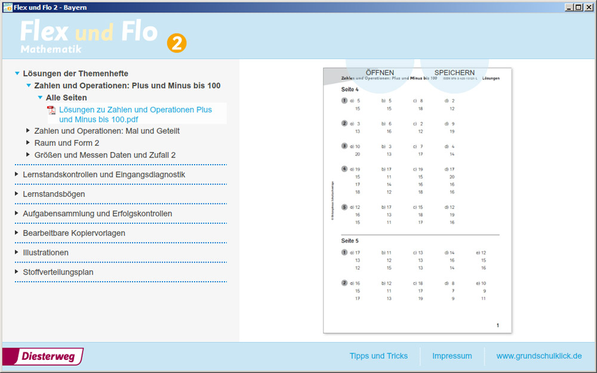Click the SPEICHERN button over preview
Viewport: 597px width, 373px height.
pos(454,73)
